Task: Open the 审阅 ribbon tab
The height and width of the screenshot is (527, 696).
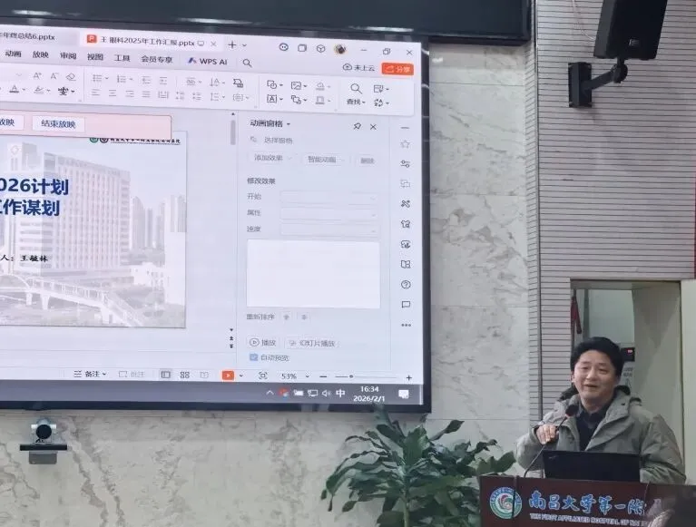Action: tap(68, 56)
